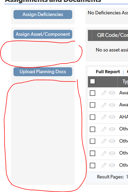Edit the first Awa row with pencil
128x192 pixels.
[x=104, y=93]
